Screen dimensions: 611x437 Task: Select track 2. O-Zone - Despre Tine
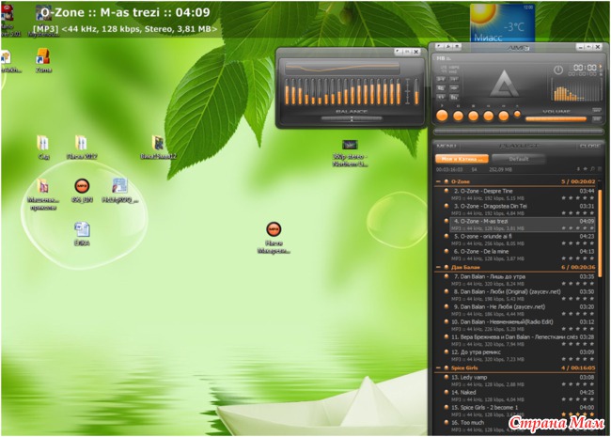[522, 195]
